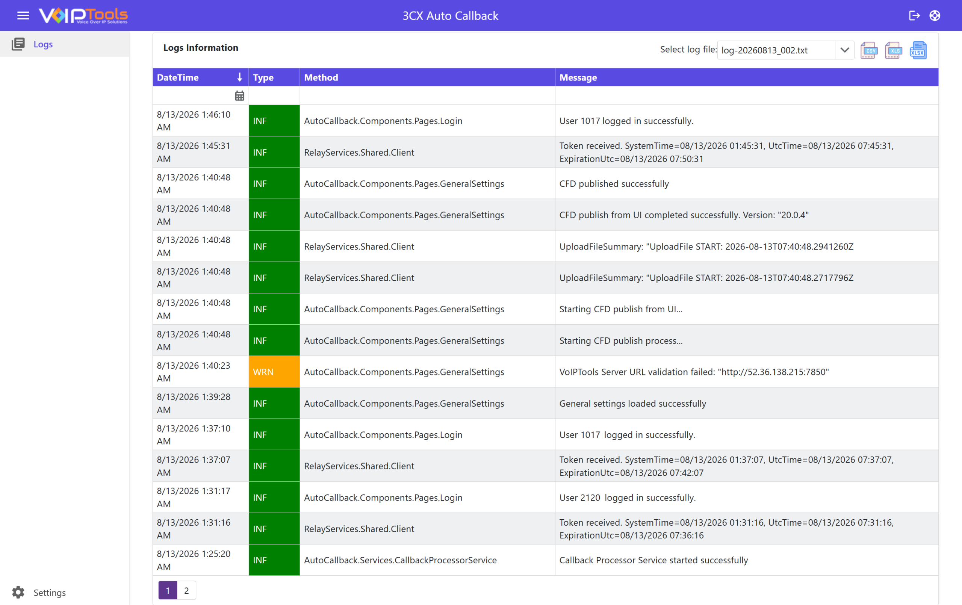The height and width of the screenshot is (605, 962).
Task: Click the 'Starting CFD publish process...' message
Action: pyautogui.click(x=621, y=340)
